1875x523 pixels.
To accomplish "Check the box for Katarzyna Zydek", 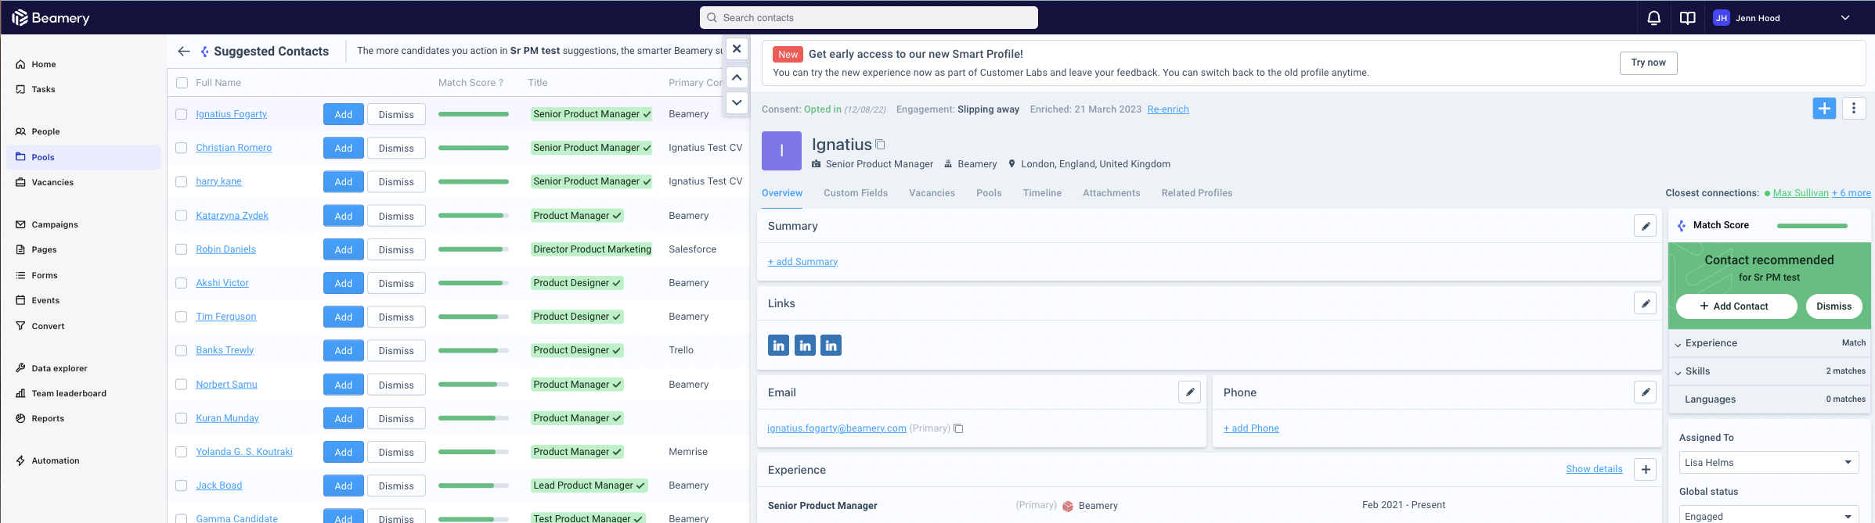I will [182, 216].
